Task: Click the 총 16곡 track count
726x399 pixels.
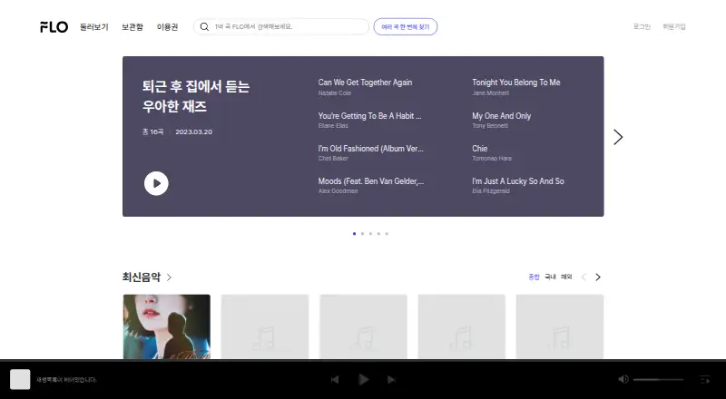Action: [x=152, y=131]
